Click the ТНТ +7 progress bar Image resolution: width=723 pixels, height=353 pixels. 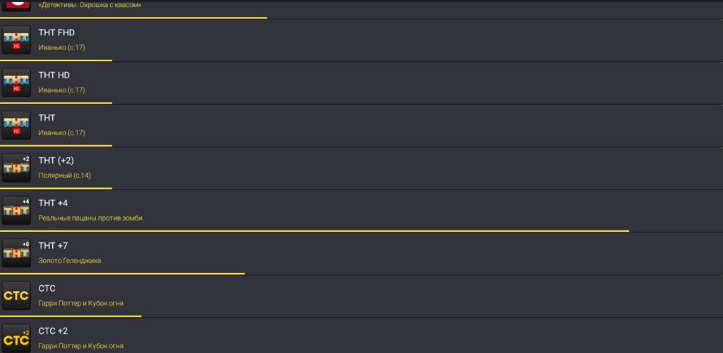pyautogui.click(x=122, y=273)
